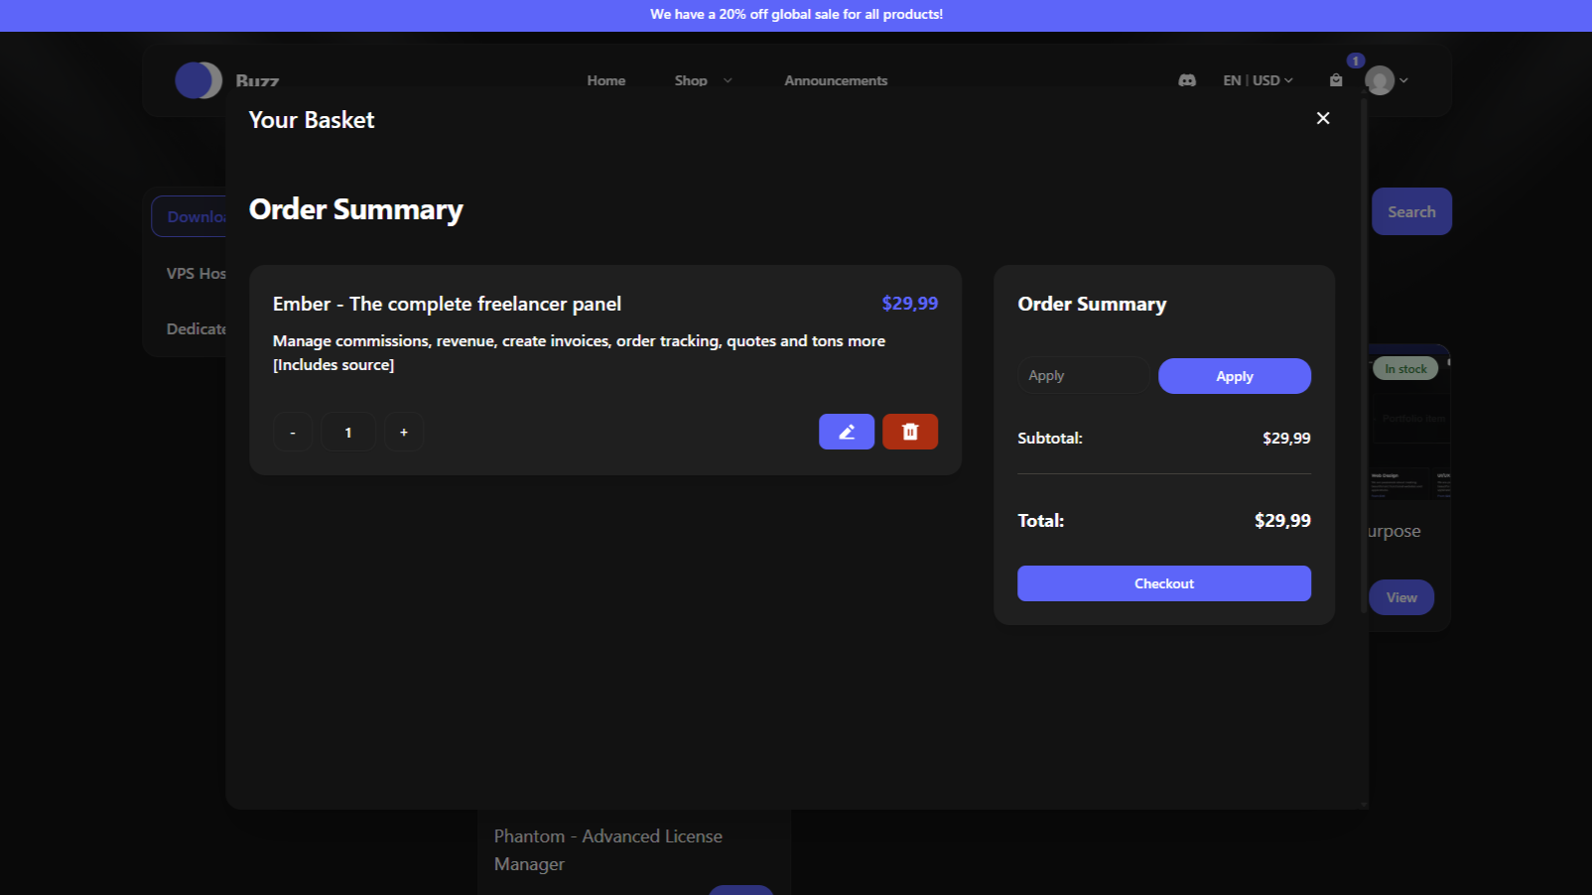Click the quantity field showing 1
The image size is (1592, 895).
(348, 432)
